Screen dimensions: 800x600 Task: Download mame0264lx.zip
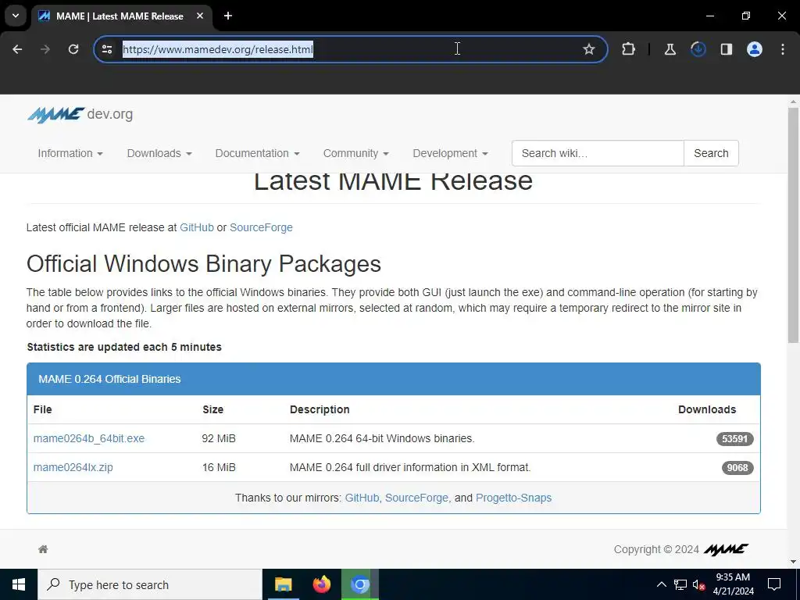pos(73,467)
